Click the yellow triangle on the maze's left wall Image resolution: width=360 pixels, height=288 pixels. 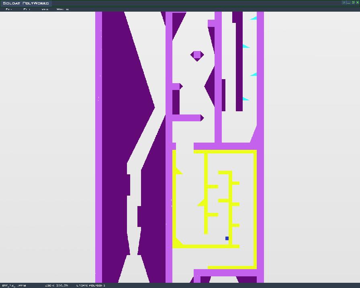point(178,172)
